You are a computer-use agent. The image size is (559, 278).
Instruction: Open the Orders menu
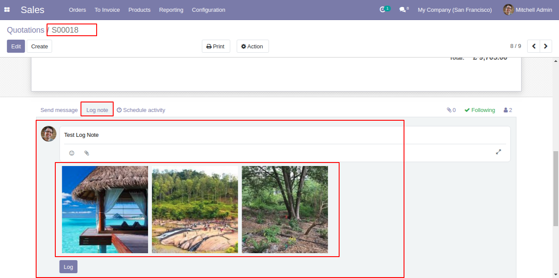click(x=77, y=10)
